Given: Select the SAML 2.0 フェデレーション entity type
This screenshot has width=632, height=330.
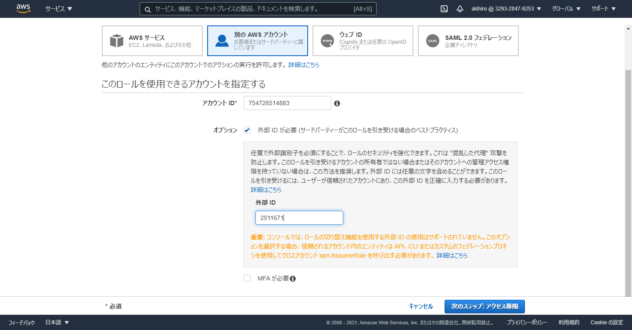Looking at the screenshot, I should [468, 41].
